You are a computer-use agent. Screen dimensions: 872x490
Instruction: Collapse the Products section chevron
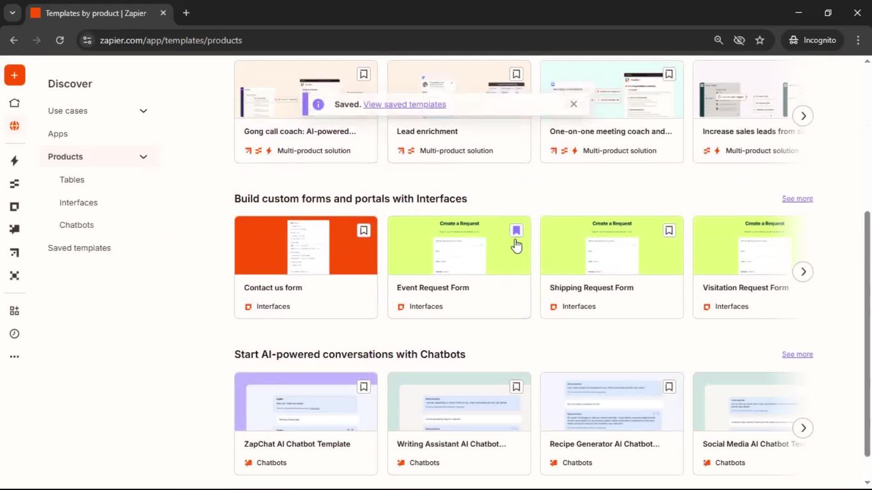pos(144,157)
